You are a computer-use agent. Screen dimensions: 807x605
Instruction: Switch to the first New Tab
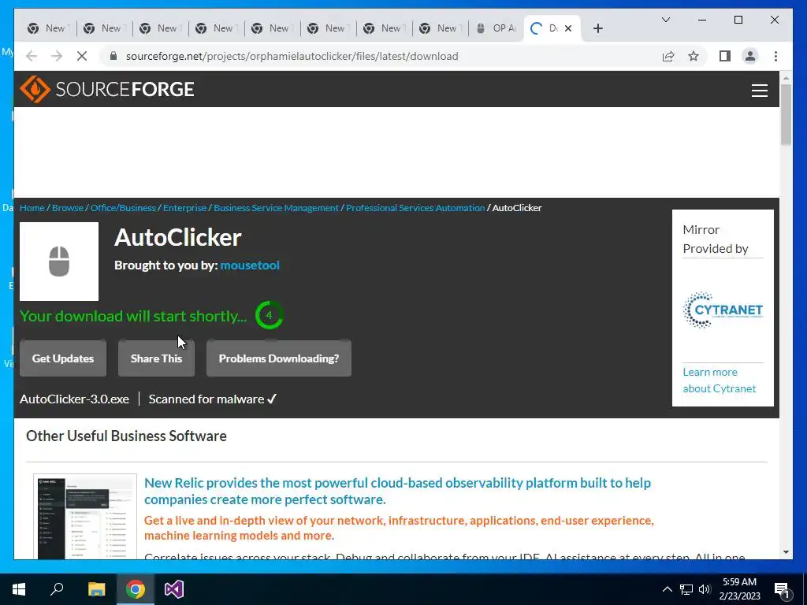48,28
